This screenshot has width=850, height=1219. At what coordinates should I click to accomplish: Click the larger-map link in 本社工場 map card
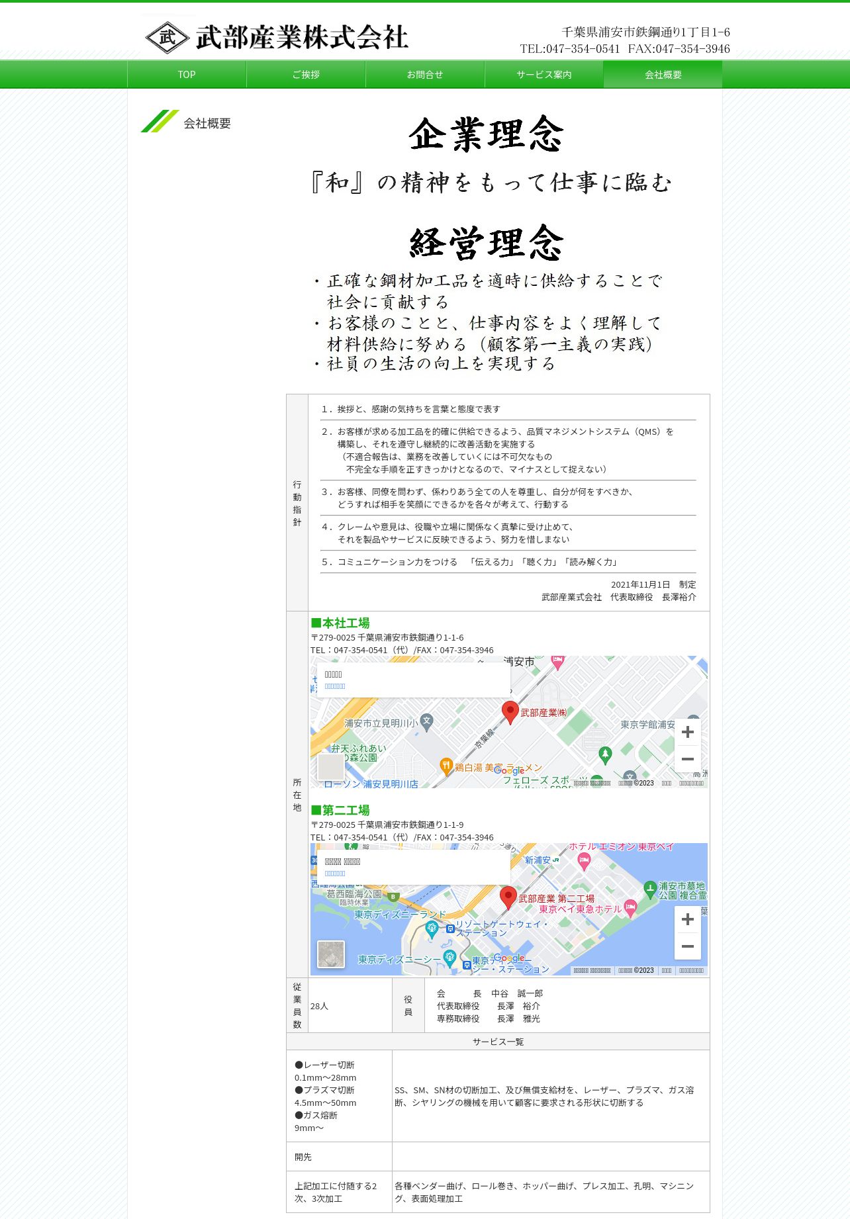click(x=335, y=686)
